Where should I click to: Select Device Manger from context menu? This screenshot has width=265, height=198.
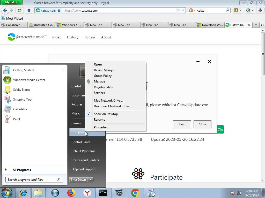tap(116, 70)
